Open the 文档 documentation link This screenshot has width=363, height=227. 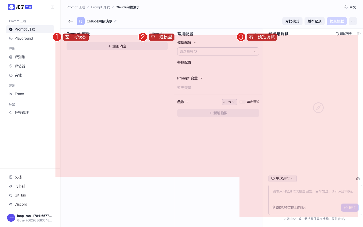30,177
